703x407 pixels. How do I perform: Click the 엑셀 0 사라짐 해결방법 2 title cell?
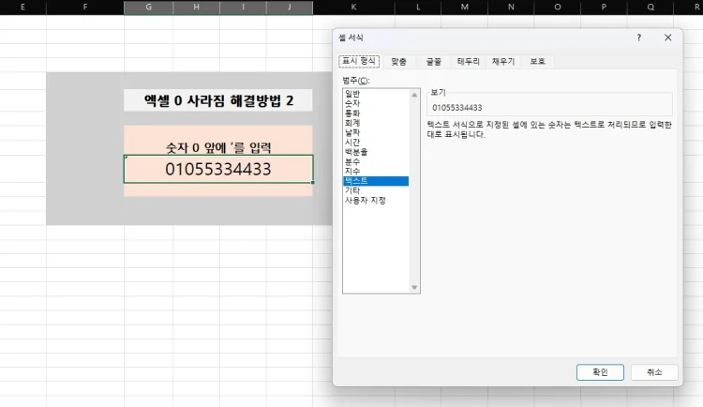click(x=218, y=100)
